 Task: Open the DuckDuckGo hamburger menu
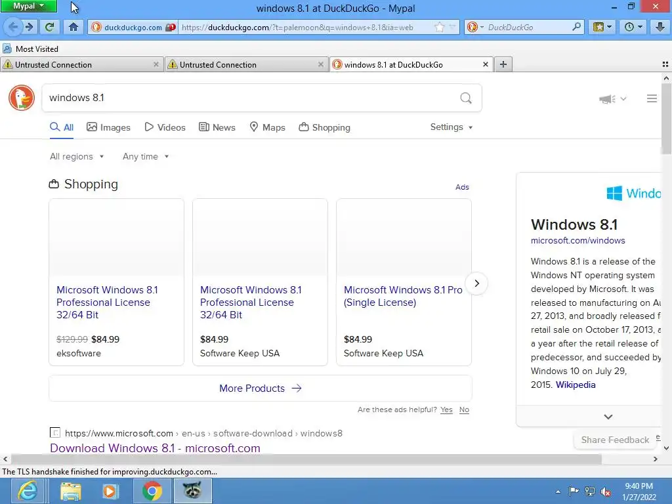click(x=652, y=98)
